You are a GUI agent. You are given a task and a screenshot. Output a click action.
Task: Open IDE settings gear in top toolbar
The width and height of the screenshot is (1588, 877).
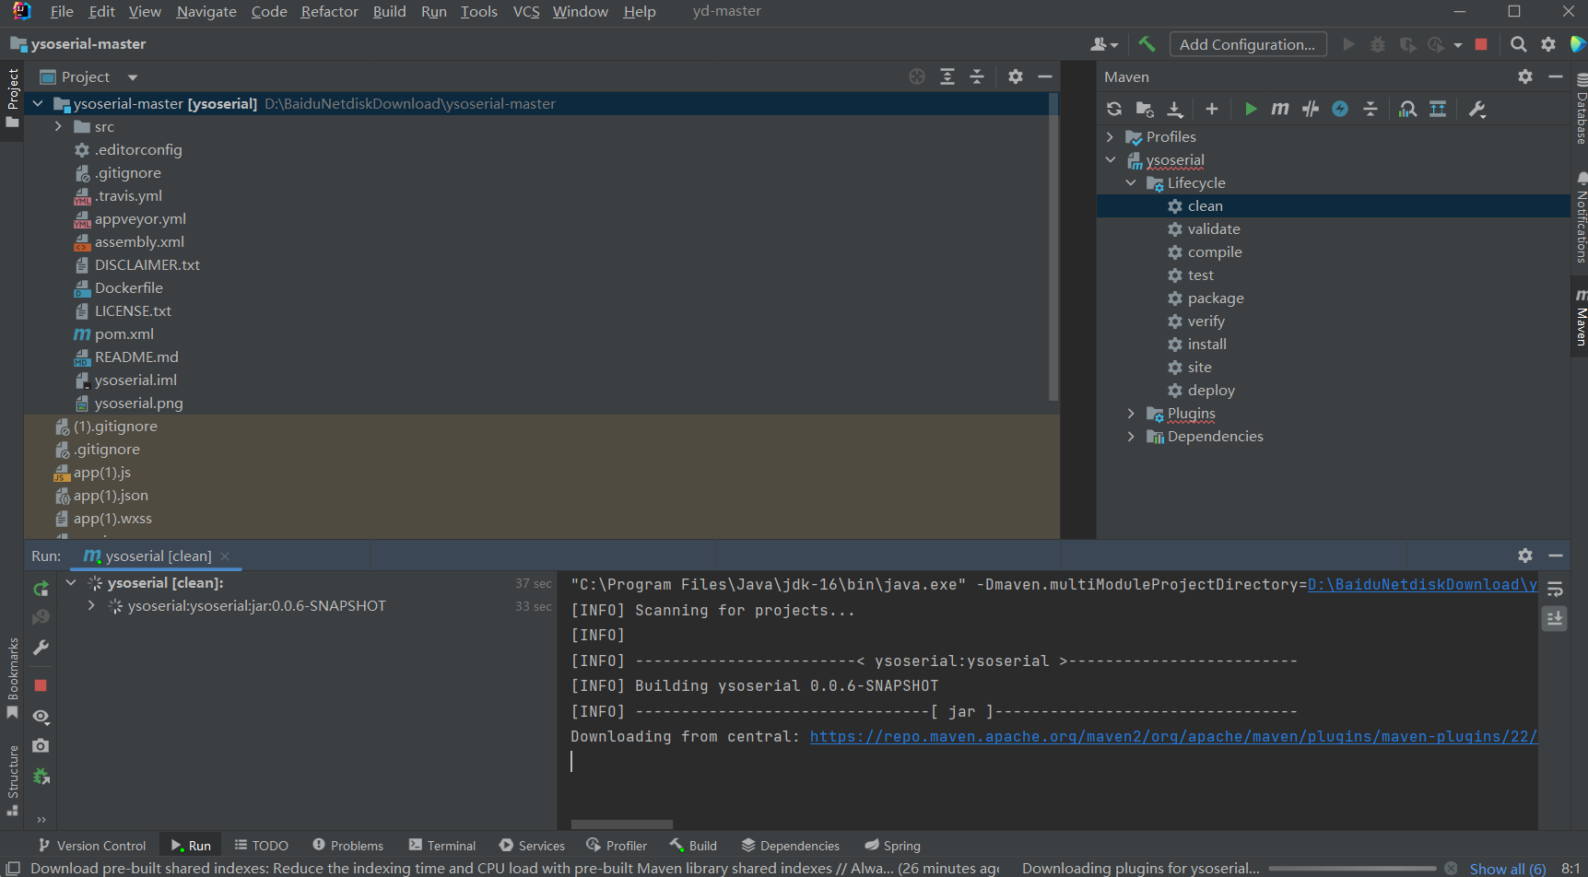coord(1548,44)
